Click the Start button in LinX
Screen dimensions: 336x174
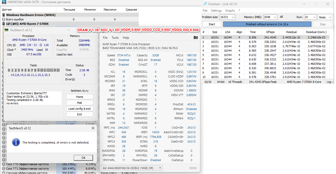(x=212, y=24)
